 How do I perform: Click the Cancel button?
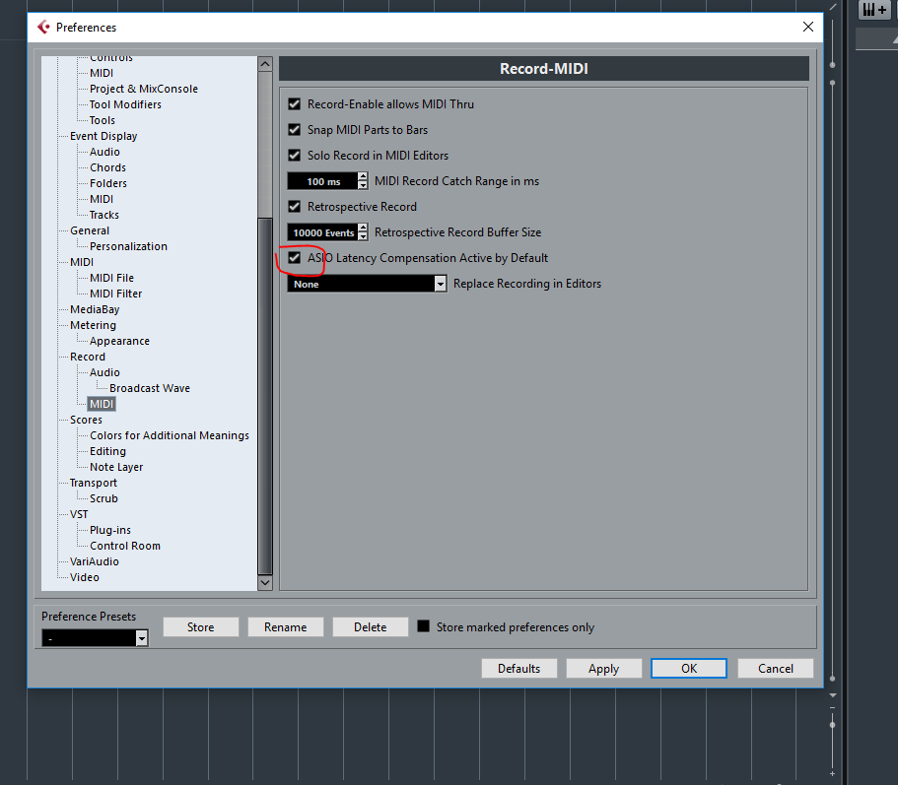[x=776, y=668]
